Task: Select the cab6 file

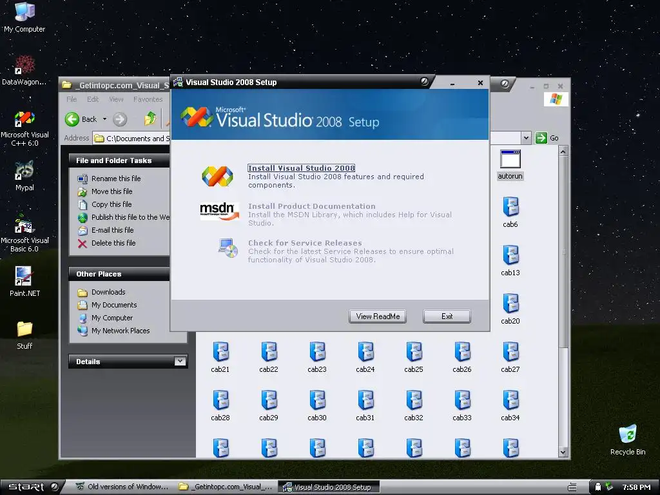Action: (x=510, y=212)
